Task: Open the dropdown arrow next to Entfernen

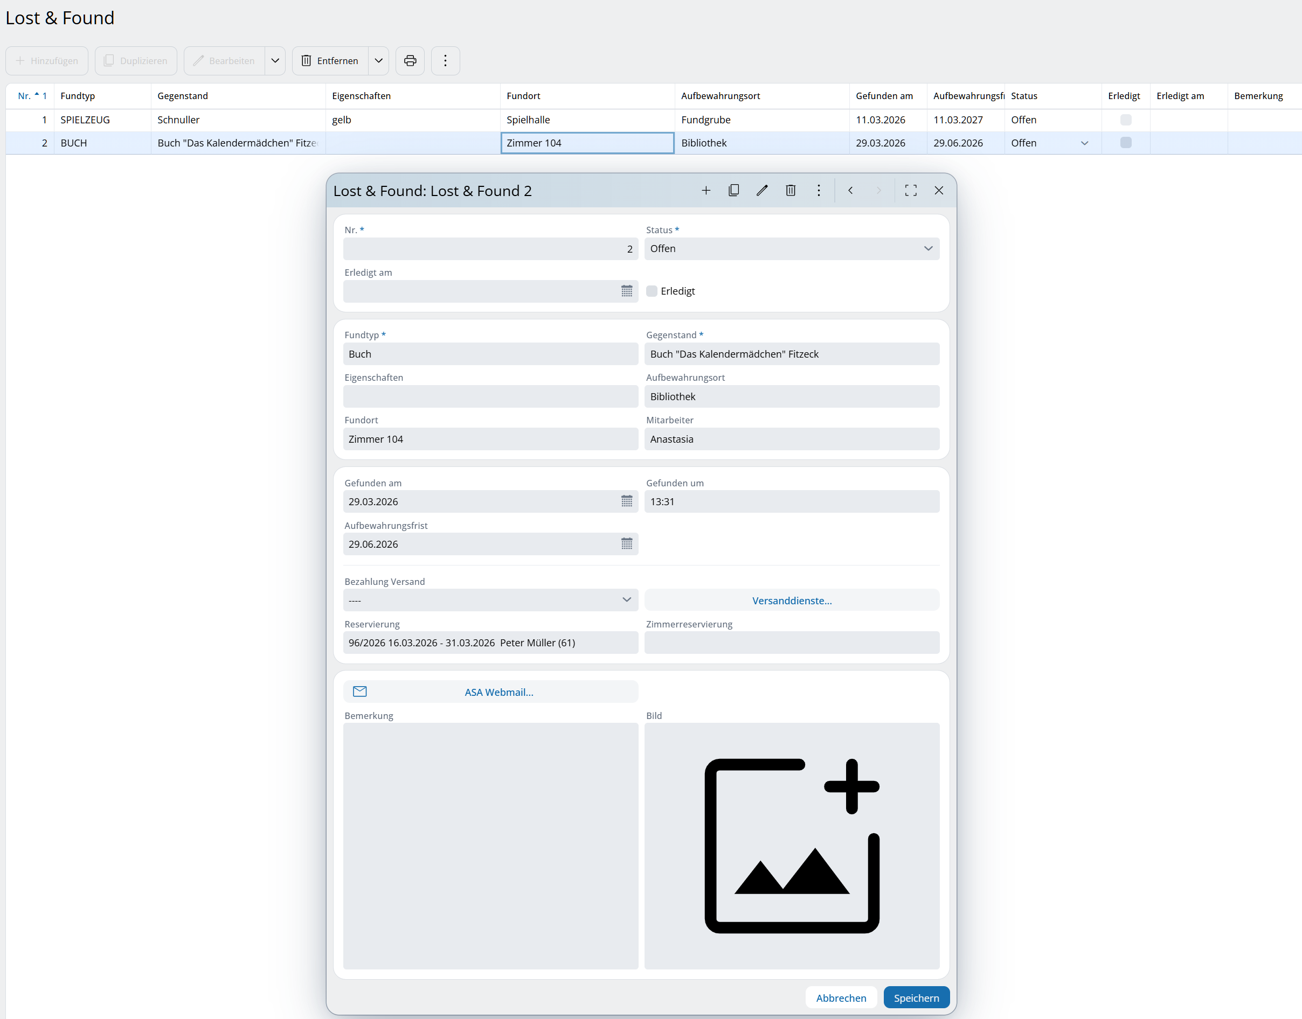Action: 378,61
